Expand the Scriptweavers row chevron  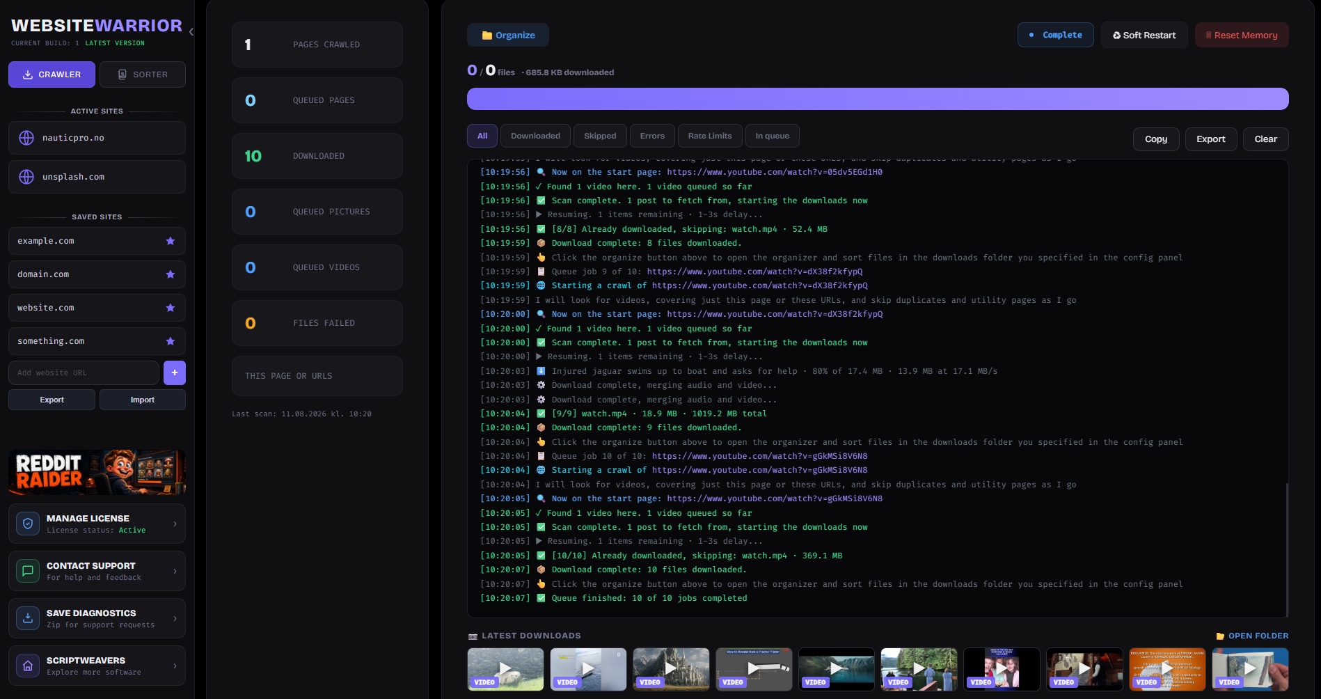pyautogui.click(x=175, y=666)
